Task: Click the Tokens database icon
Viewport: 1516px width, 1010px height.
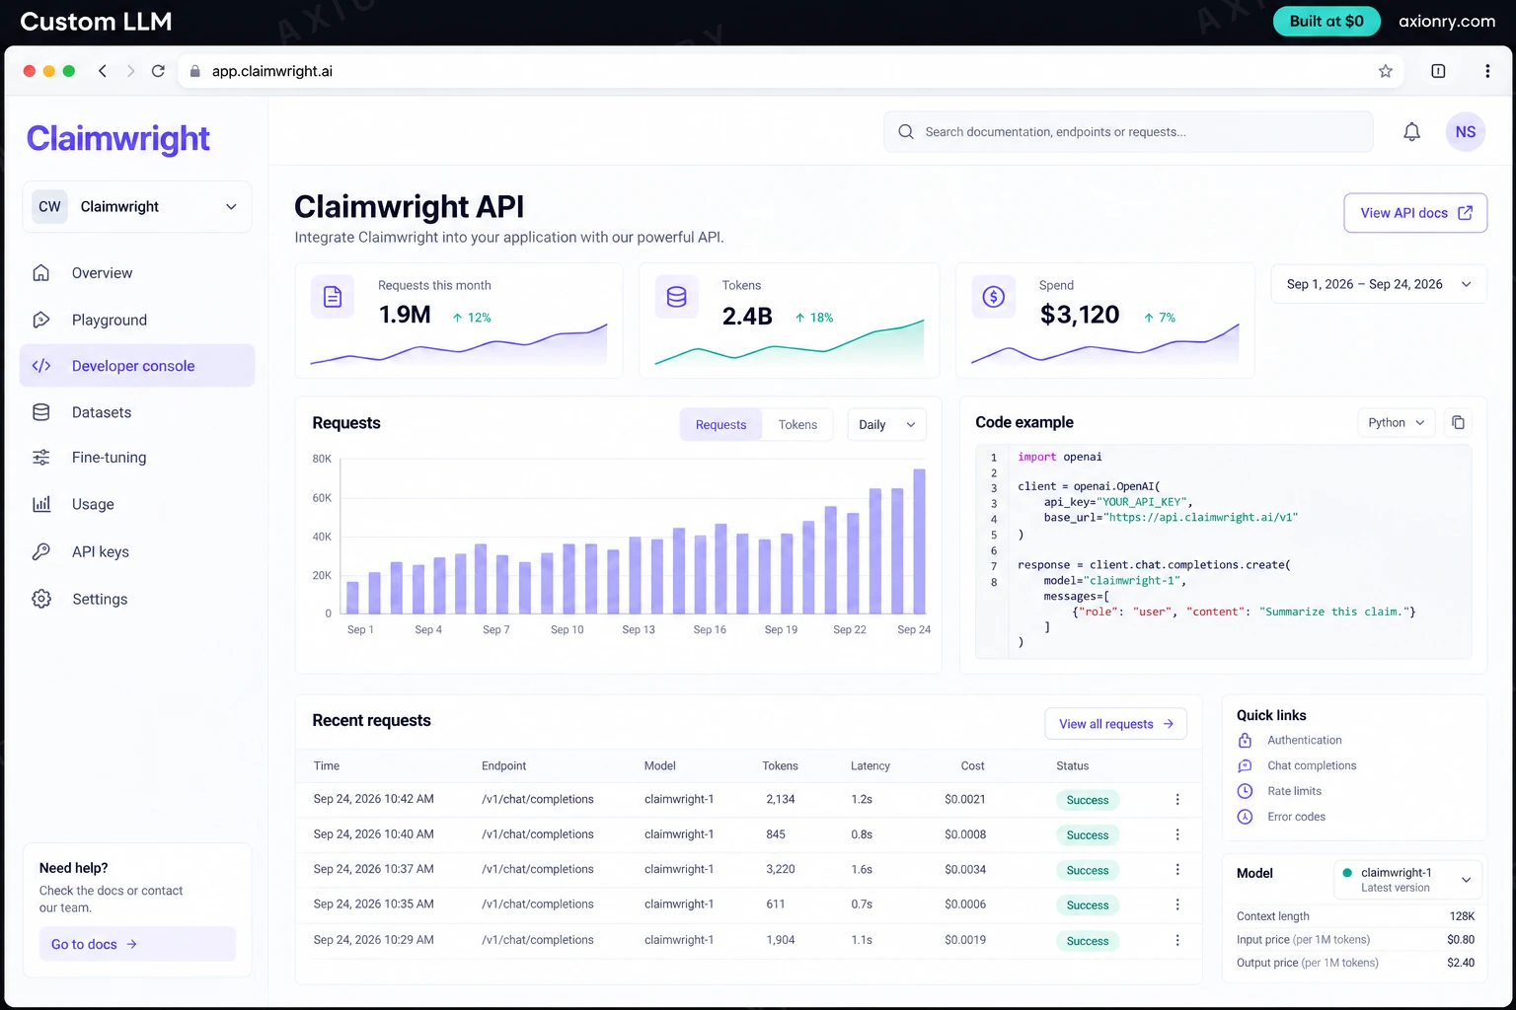Action: click(x=677, y=296)
